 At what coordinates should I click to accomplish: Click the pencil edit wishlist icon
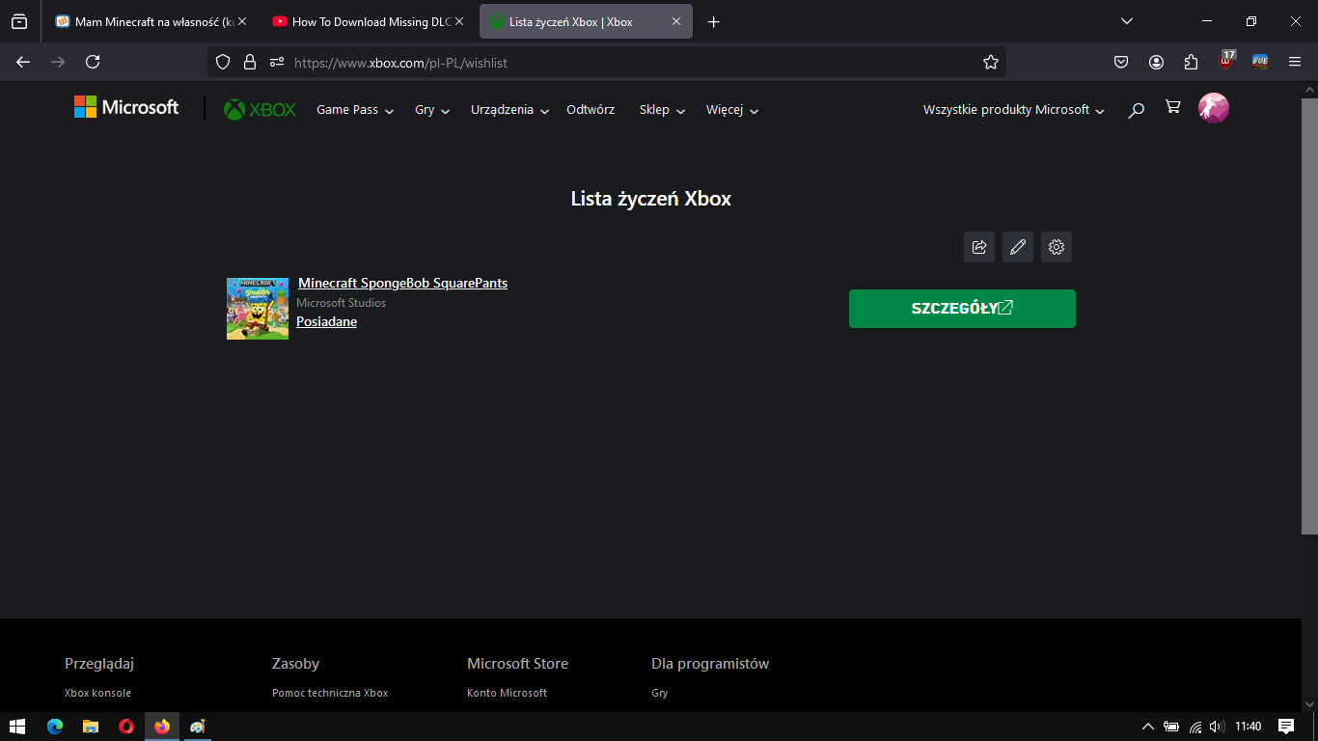[x=1017, y=247]
